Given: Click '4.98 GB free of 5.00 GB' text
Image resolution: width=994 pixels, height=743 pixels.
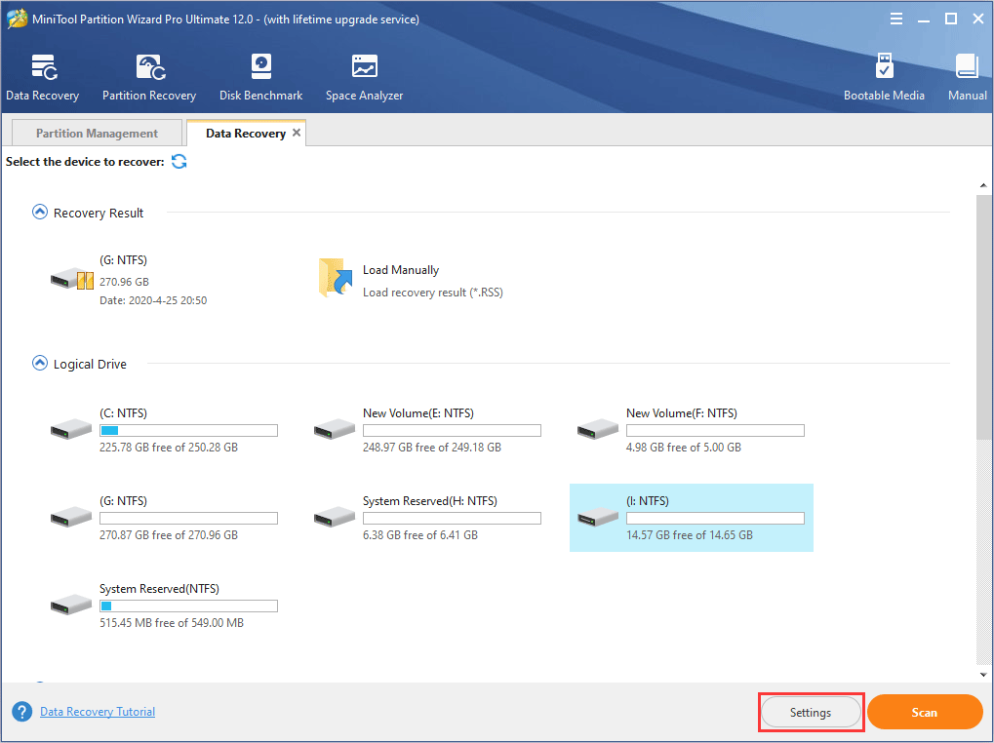Looking at the screenshot, I should (684, 448).
